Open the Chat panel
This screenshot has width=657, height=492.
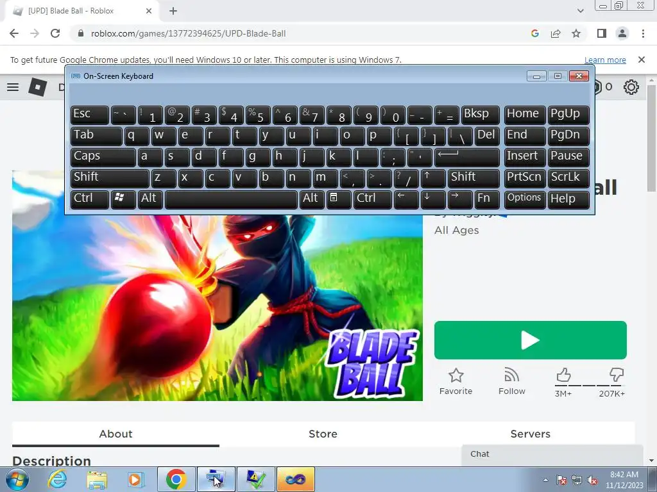click(552, 455)
